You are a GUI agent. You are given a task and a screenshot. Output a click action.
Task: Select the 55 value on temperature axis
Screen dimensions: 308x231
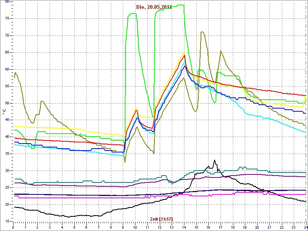point(7,86)
